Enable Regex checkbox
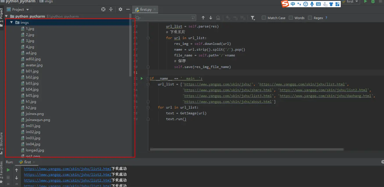Image resolution: width=384 pixels, height=187 pixels. [x=310, y=18]
